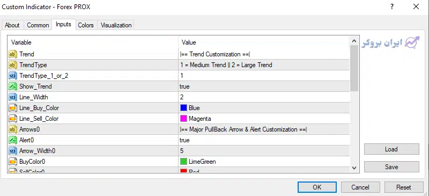429x196 pixels.
Task: Select the Alert0 variable name
Action: coord(26,140)
